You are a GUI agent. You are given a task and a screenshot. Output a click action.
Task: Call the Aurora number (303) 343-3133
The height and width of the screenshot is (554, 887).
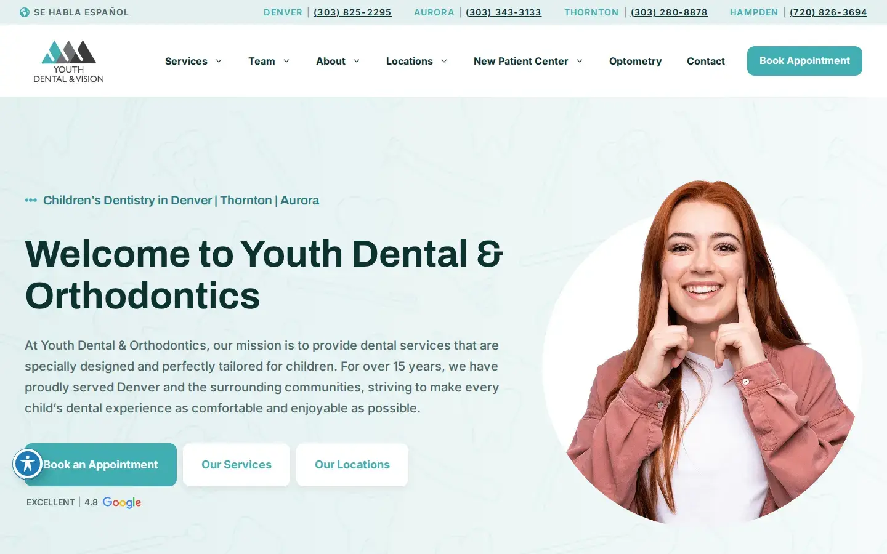[x=503, y=12]
